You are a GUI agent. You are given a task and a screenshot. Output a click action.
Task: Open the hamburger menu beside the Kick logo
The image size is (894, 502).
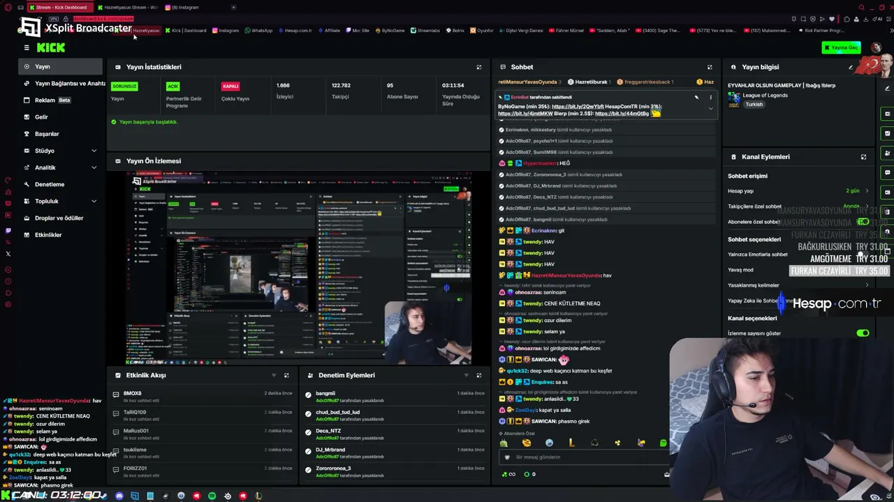(x=27, y=47)
